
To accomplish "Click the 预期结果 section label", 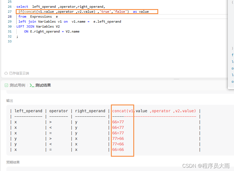I will [x=13, y=162].
